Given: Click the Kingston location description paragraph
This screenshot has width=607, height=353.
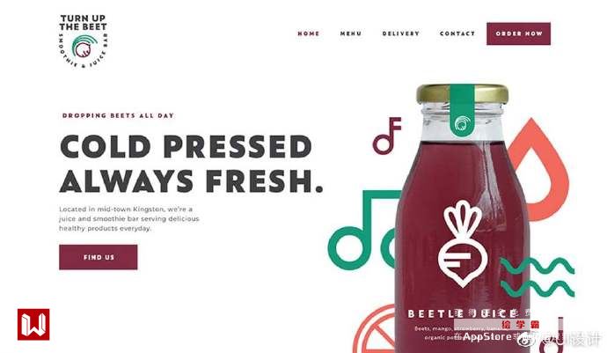Looking at the screenshot, I should 129,218.
